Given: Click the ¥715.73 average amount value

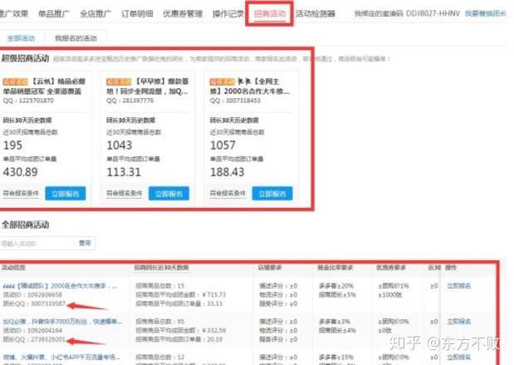Looking at the screenshot, I should [x=214, y=295].
